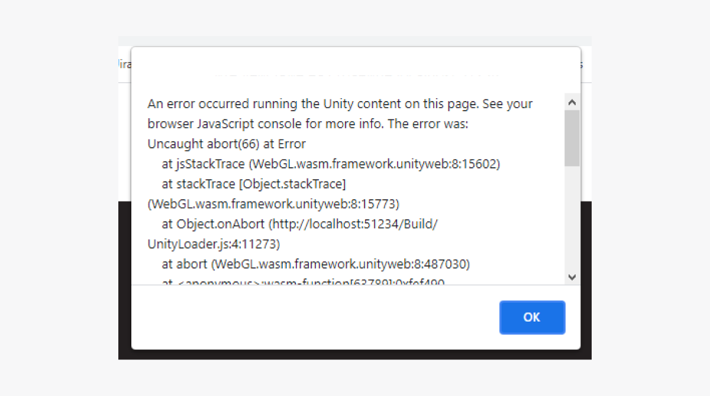The height and width of the screenshot is (396, 710).
Task: Click the error message scrollbar thumb
Action: point(572,137)
